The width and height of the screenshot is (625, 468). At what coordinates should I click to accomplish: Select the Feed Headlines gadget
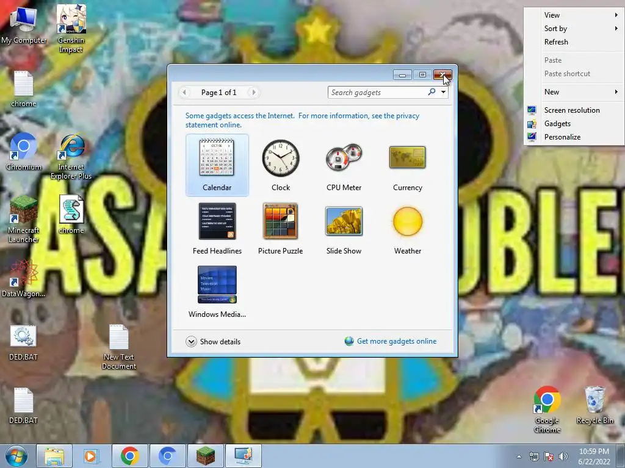217,229
